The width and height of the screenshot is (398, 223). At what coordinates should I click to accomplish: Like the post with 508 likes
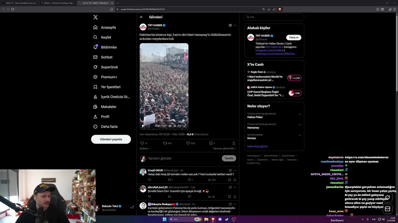pos(188,143)
